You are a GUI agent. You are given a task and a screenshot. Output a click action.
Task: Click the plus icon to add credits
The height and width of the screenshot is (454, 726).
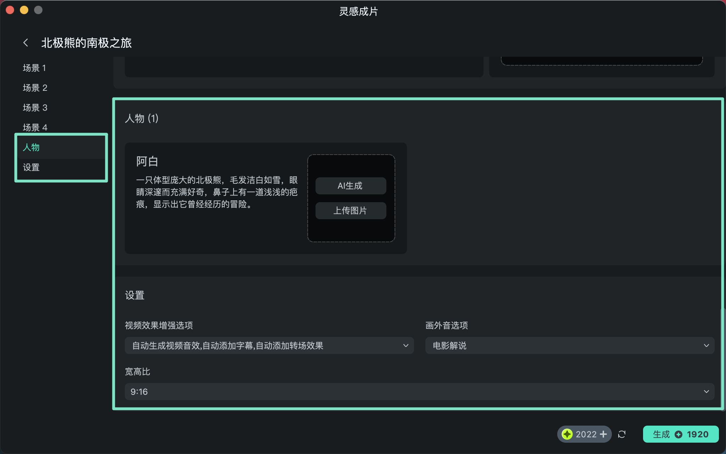pyautogui.click(x=603, y=434)
